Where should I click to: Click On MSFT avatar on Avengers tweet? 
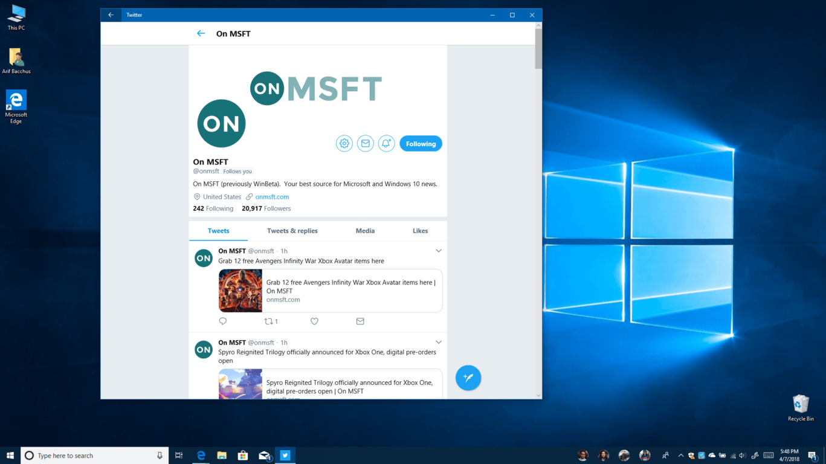click(x=204, y=258)
